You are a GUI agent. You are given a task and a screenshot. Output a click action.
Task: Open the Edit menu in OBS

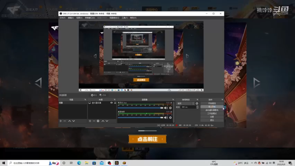71,18
